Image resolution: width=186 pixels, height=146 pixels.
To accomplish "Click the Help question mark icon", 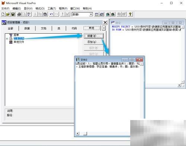I will pos(130,14).
